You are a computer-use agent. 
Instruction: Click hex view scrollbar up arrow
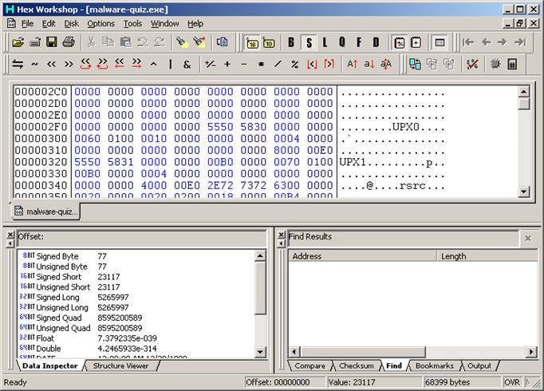pos(523,92)
